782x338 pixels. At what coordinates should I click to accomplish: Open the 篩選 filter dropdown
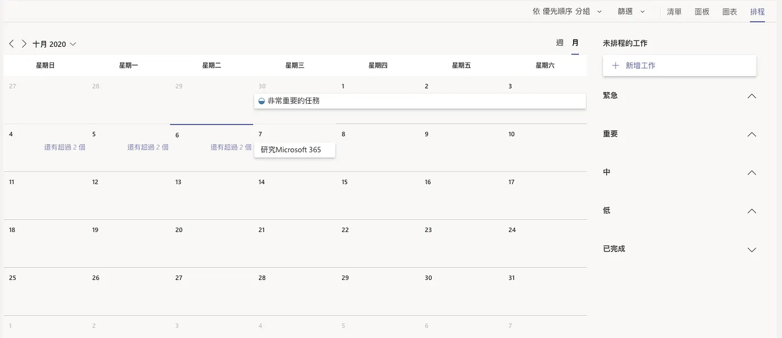[631, 11]
